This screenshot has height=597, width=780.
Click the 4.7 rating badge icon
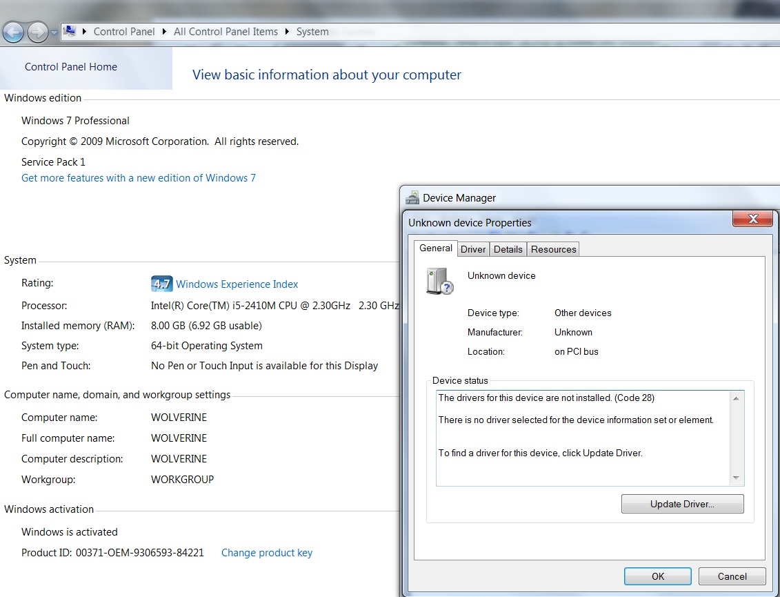(x=161, y=284)
